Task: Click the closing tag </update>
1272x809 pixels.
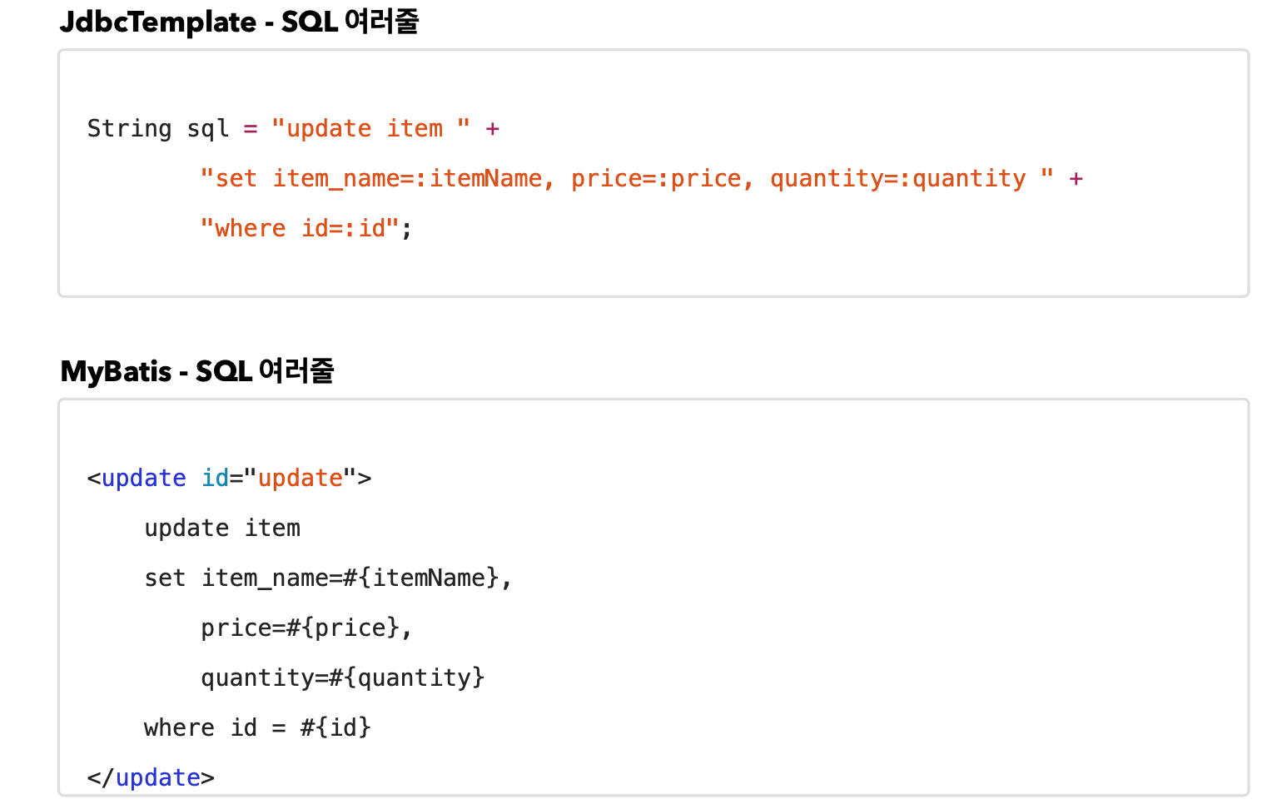Action: pos(151,778)
